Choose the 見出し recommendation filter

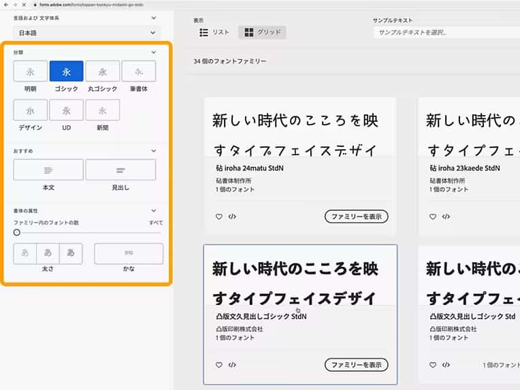pos(120,169)
